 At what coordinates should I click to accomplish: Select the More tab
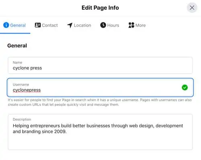pos(137,25)
